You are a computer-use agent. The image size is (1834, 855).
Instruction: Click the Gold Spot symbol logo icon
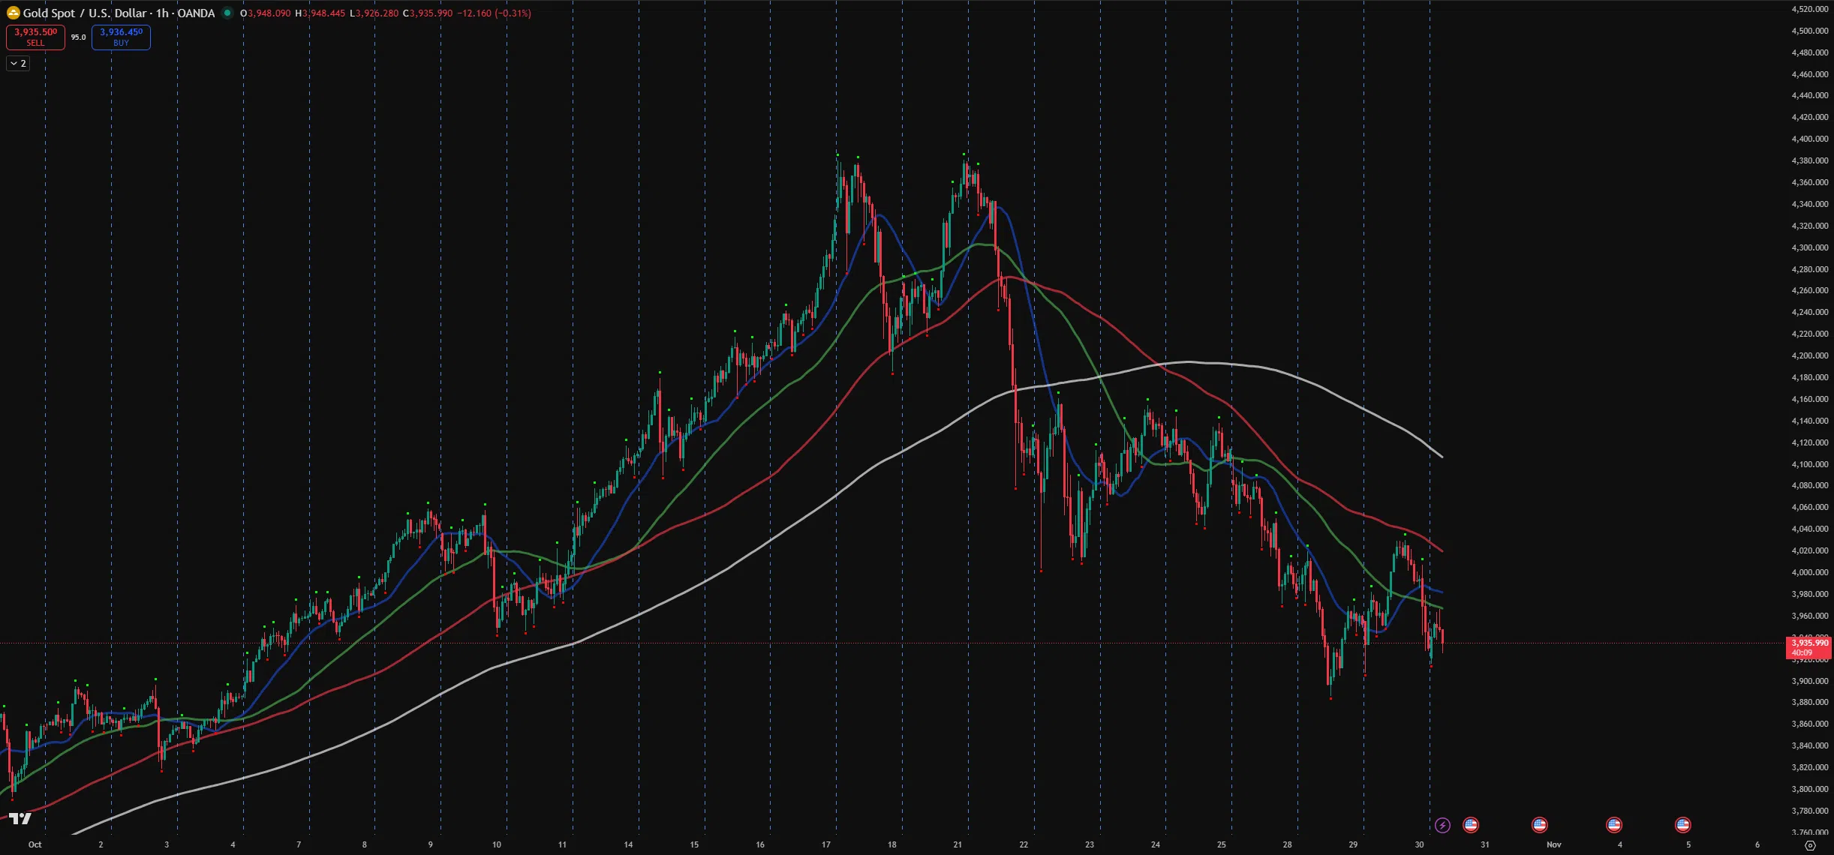click(x=13, y=13)
